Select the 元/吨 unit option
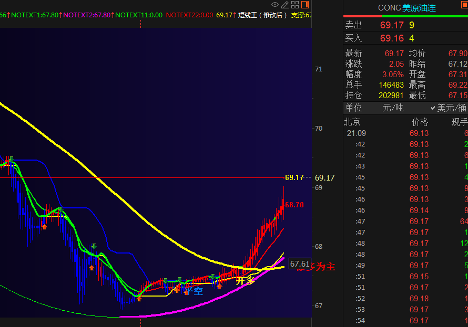This screenshot has height=327, width=468. tap(393, 108)
